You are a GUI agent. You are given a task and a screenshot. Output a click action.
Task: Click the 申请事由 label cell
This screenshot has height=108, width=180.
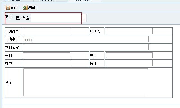[x=13, y=39]
